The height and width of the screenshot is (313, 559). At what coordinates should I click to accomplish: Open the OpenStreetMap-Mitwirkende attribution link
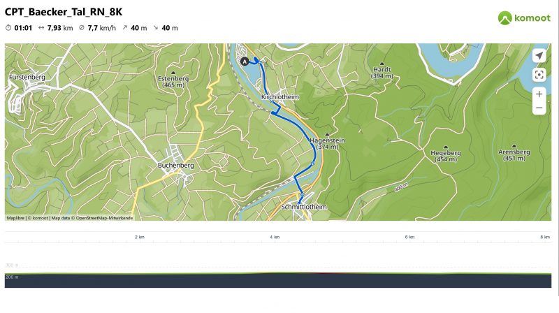[104, 218]
